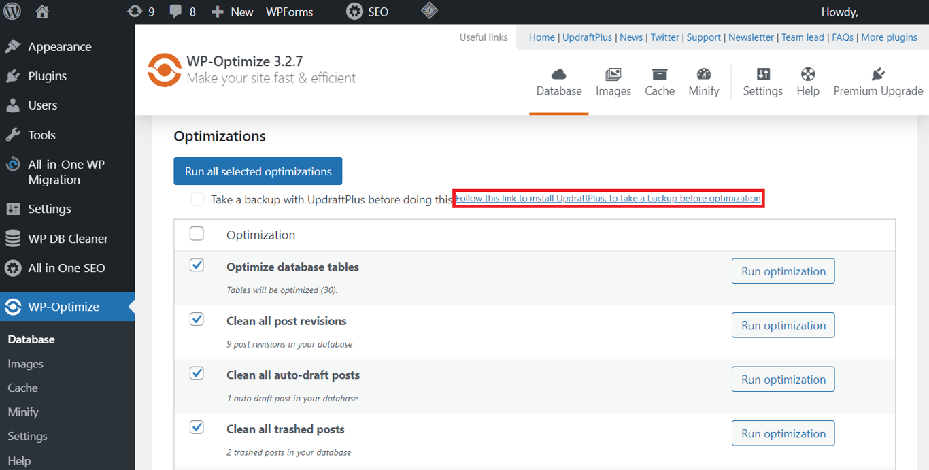Uncheck Optimize database tables
Screen dimensions: 929x470
pyautogui.click(x=197, y=265)
